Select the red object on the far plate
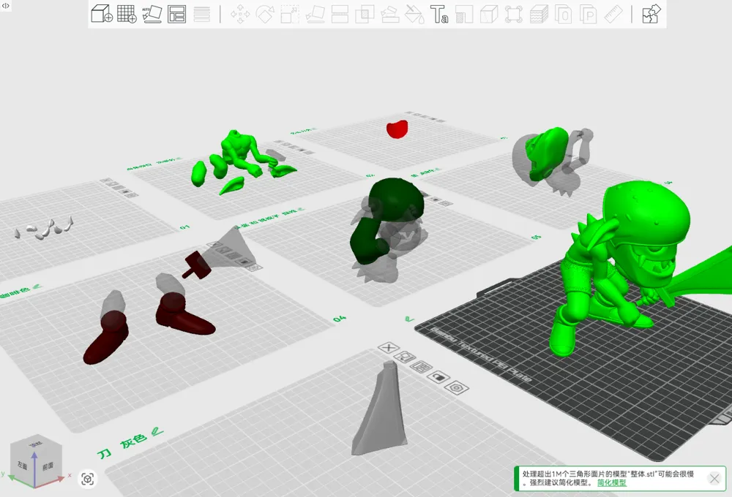Image resolution: width=732 pixels, height=497 pixels. tap(397, 129)
